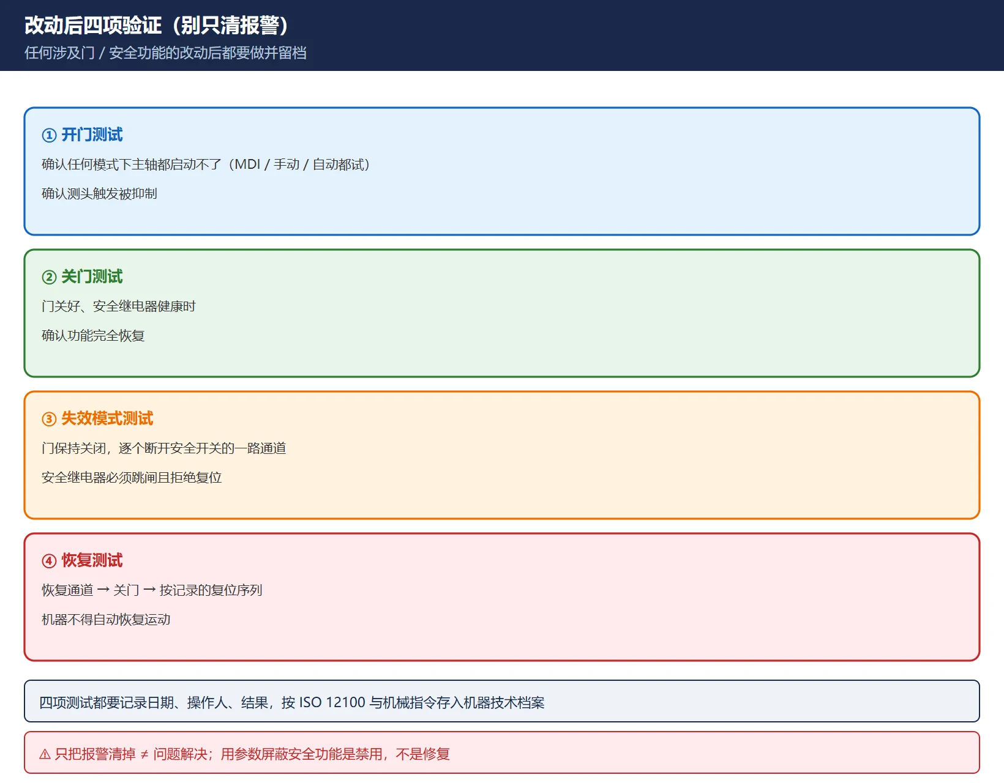Click the 逐个断开安全开关 line
The image size is (1004, 783).
coord(164,448)
